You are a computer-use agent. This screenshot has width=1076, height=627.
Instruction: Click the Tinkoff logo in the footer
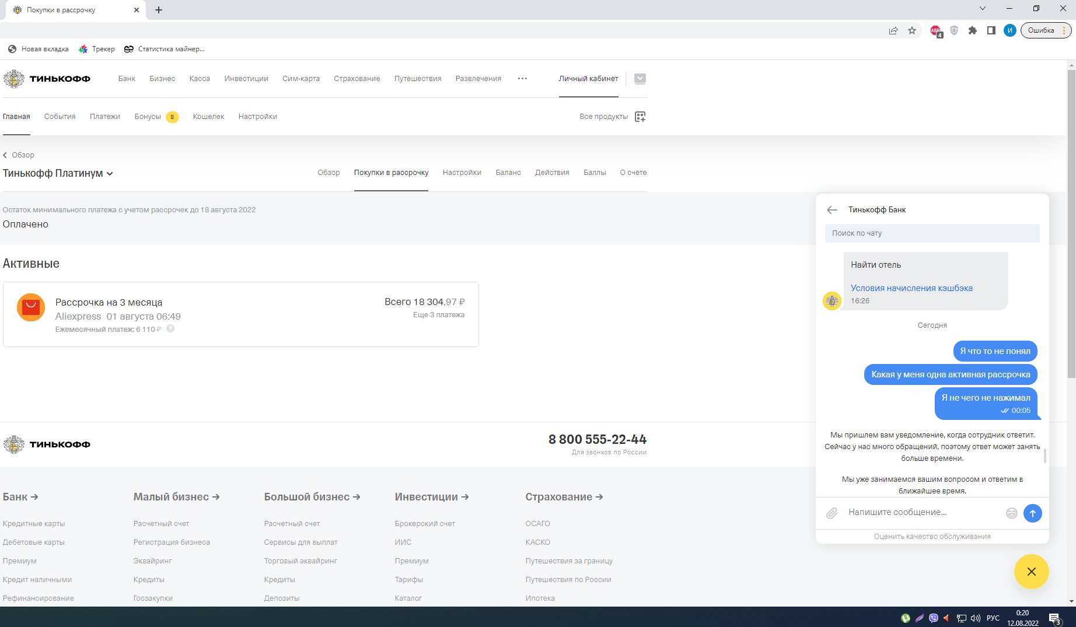tap(47, 444)
